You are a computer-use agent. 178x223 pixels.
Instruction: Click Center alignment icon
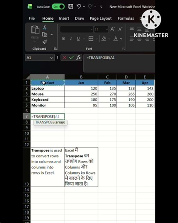coord(139,39)
